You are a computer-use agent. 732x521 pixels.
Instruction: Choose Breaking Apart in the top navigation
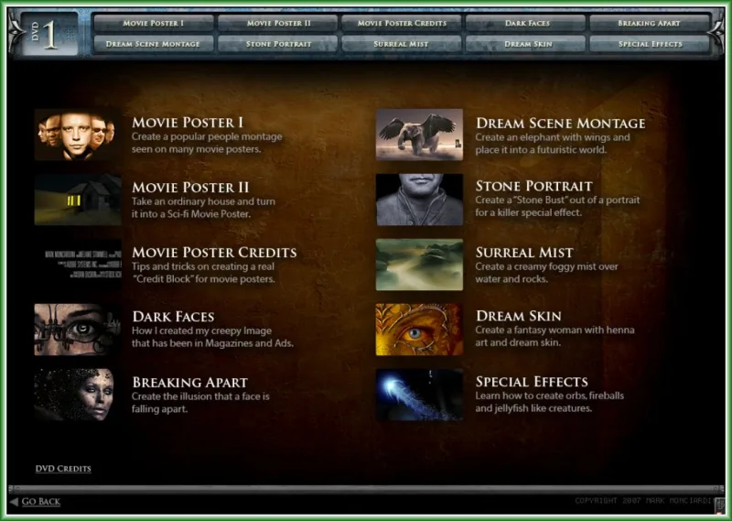tap(650, 23)
